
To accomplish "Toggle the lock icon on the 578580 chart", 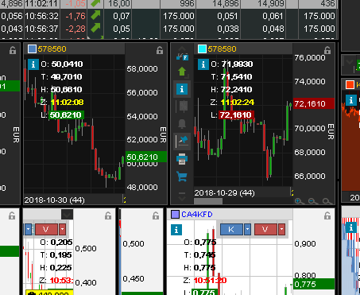I will pyautogui.click(x=327, y=50).
